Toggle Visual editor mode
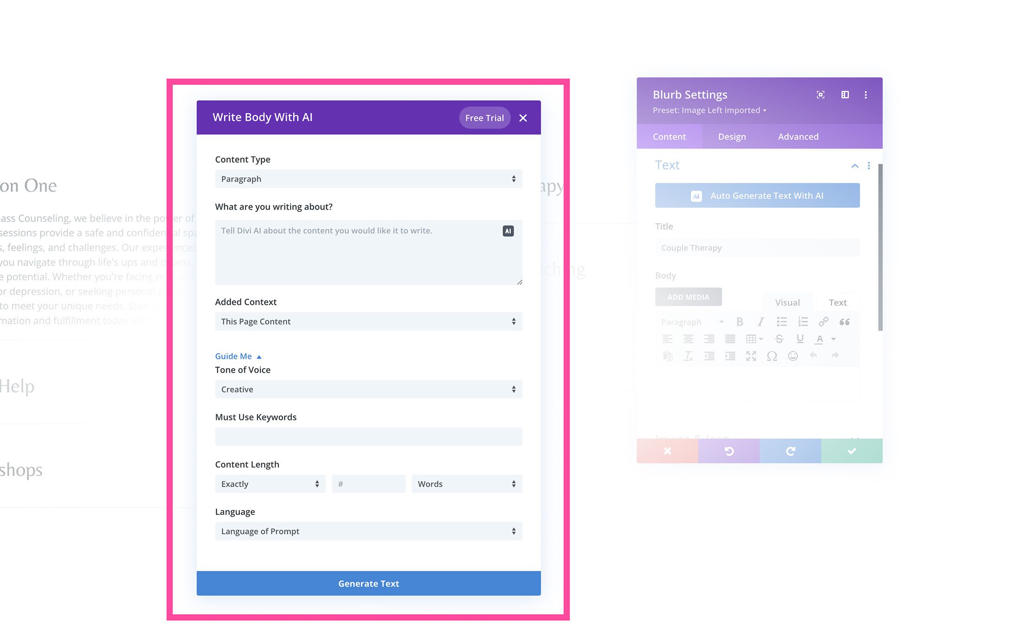 786,302
